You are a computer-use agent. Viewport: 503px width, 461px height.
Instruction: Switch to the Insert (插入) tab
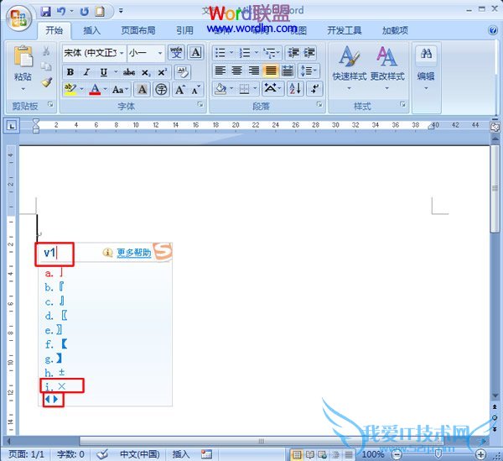(x=91, y=30)
